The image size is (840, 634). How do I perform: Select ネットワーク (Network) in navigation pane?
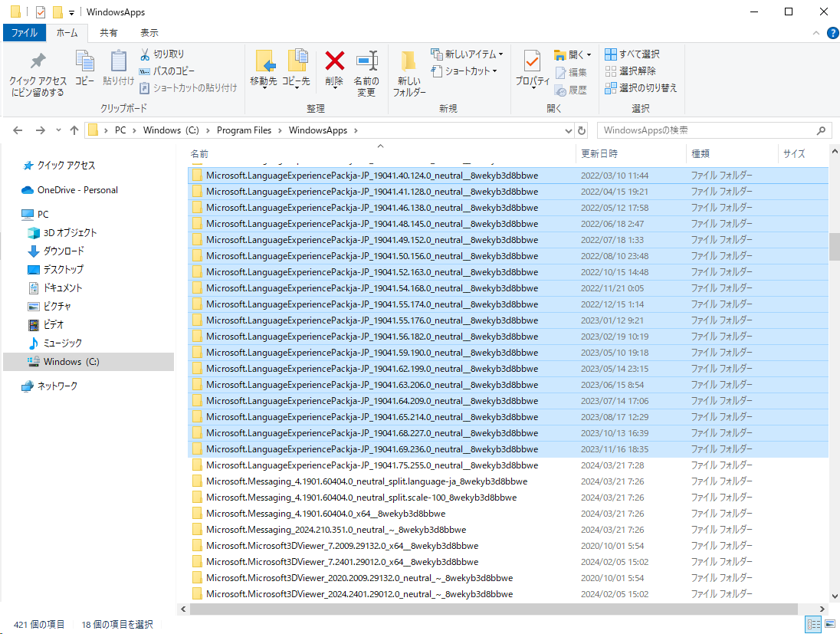pyautogui.click(x=49, y=386)
